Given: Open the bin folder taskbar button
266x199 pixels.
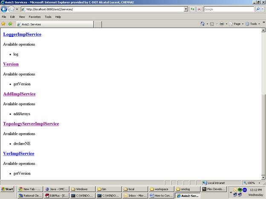Looking at the screenshot, I should (x=109, y=189).
